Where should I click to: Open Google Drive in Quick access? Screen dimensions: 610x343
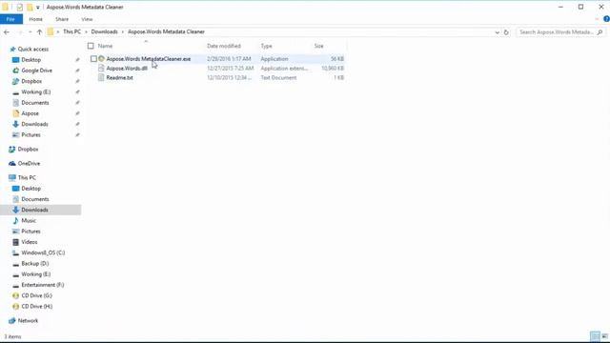point(36,71)
